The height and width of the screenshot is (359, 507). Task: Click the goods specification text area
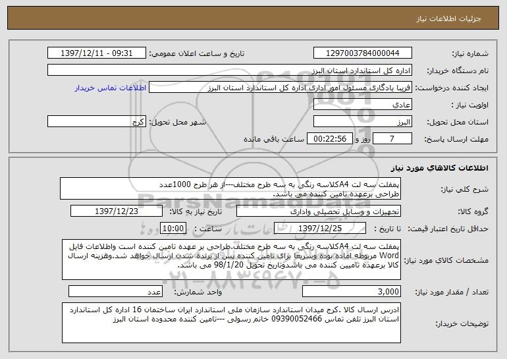[x=231, y=260]
